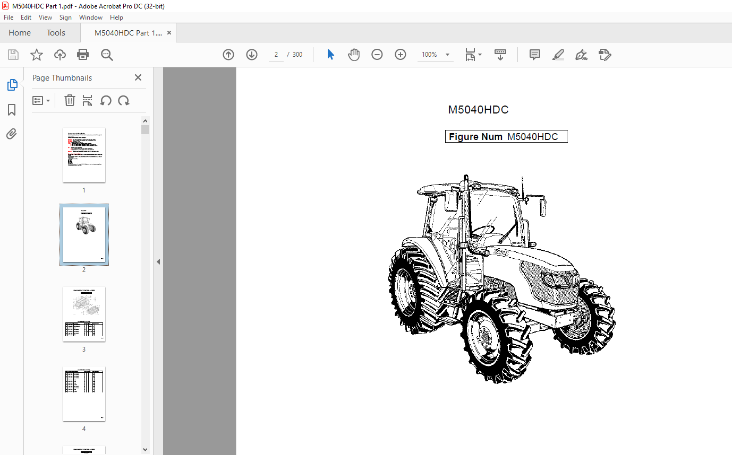Select the highlight text pen tool

pos(558,55)
